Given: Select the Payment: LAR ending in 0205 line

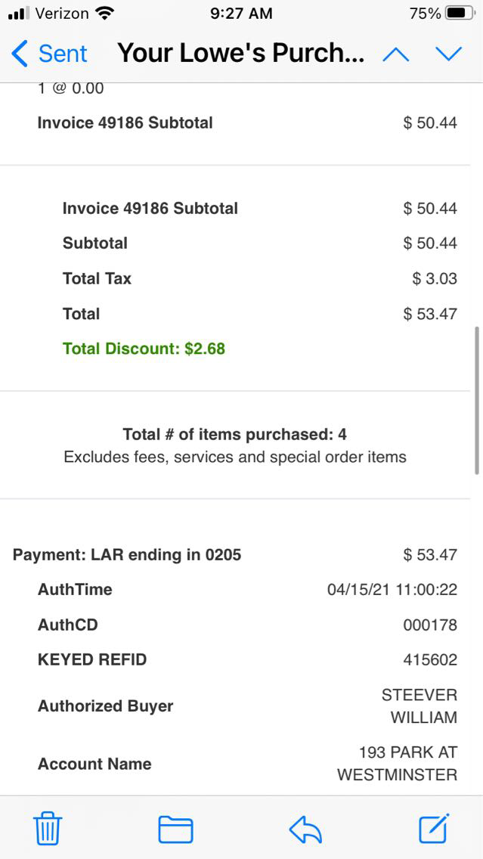Looking at the screenshot, I should pyautogui.click(x=127, y=555).
